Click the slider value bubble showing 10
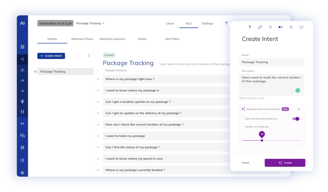Screen dimensions: 328x192 click(262, 134)
